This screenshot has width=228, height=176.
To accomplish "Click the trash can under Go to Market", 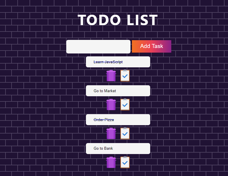I will click(111, 105).
